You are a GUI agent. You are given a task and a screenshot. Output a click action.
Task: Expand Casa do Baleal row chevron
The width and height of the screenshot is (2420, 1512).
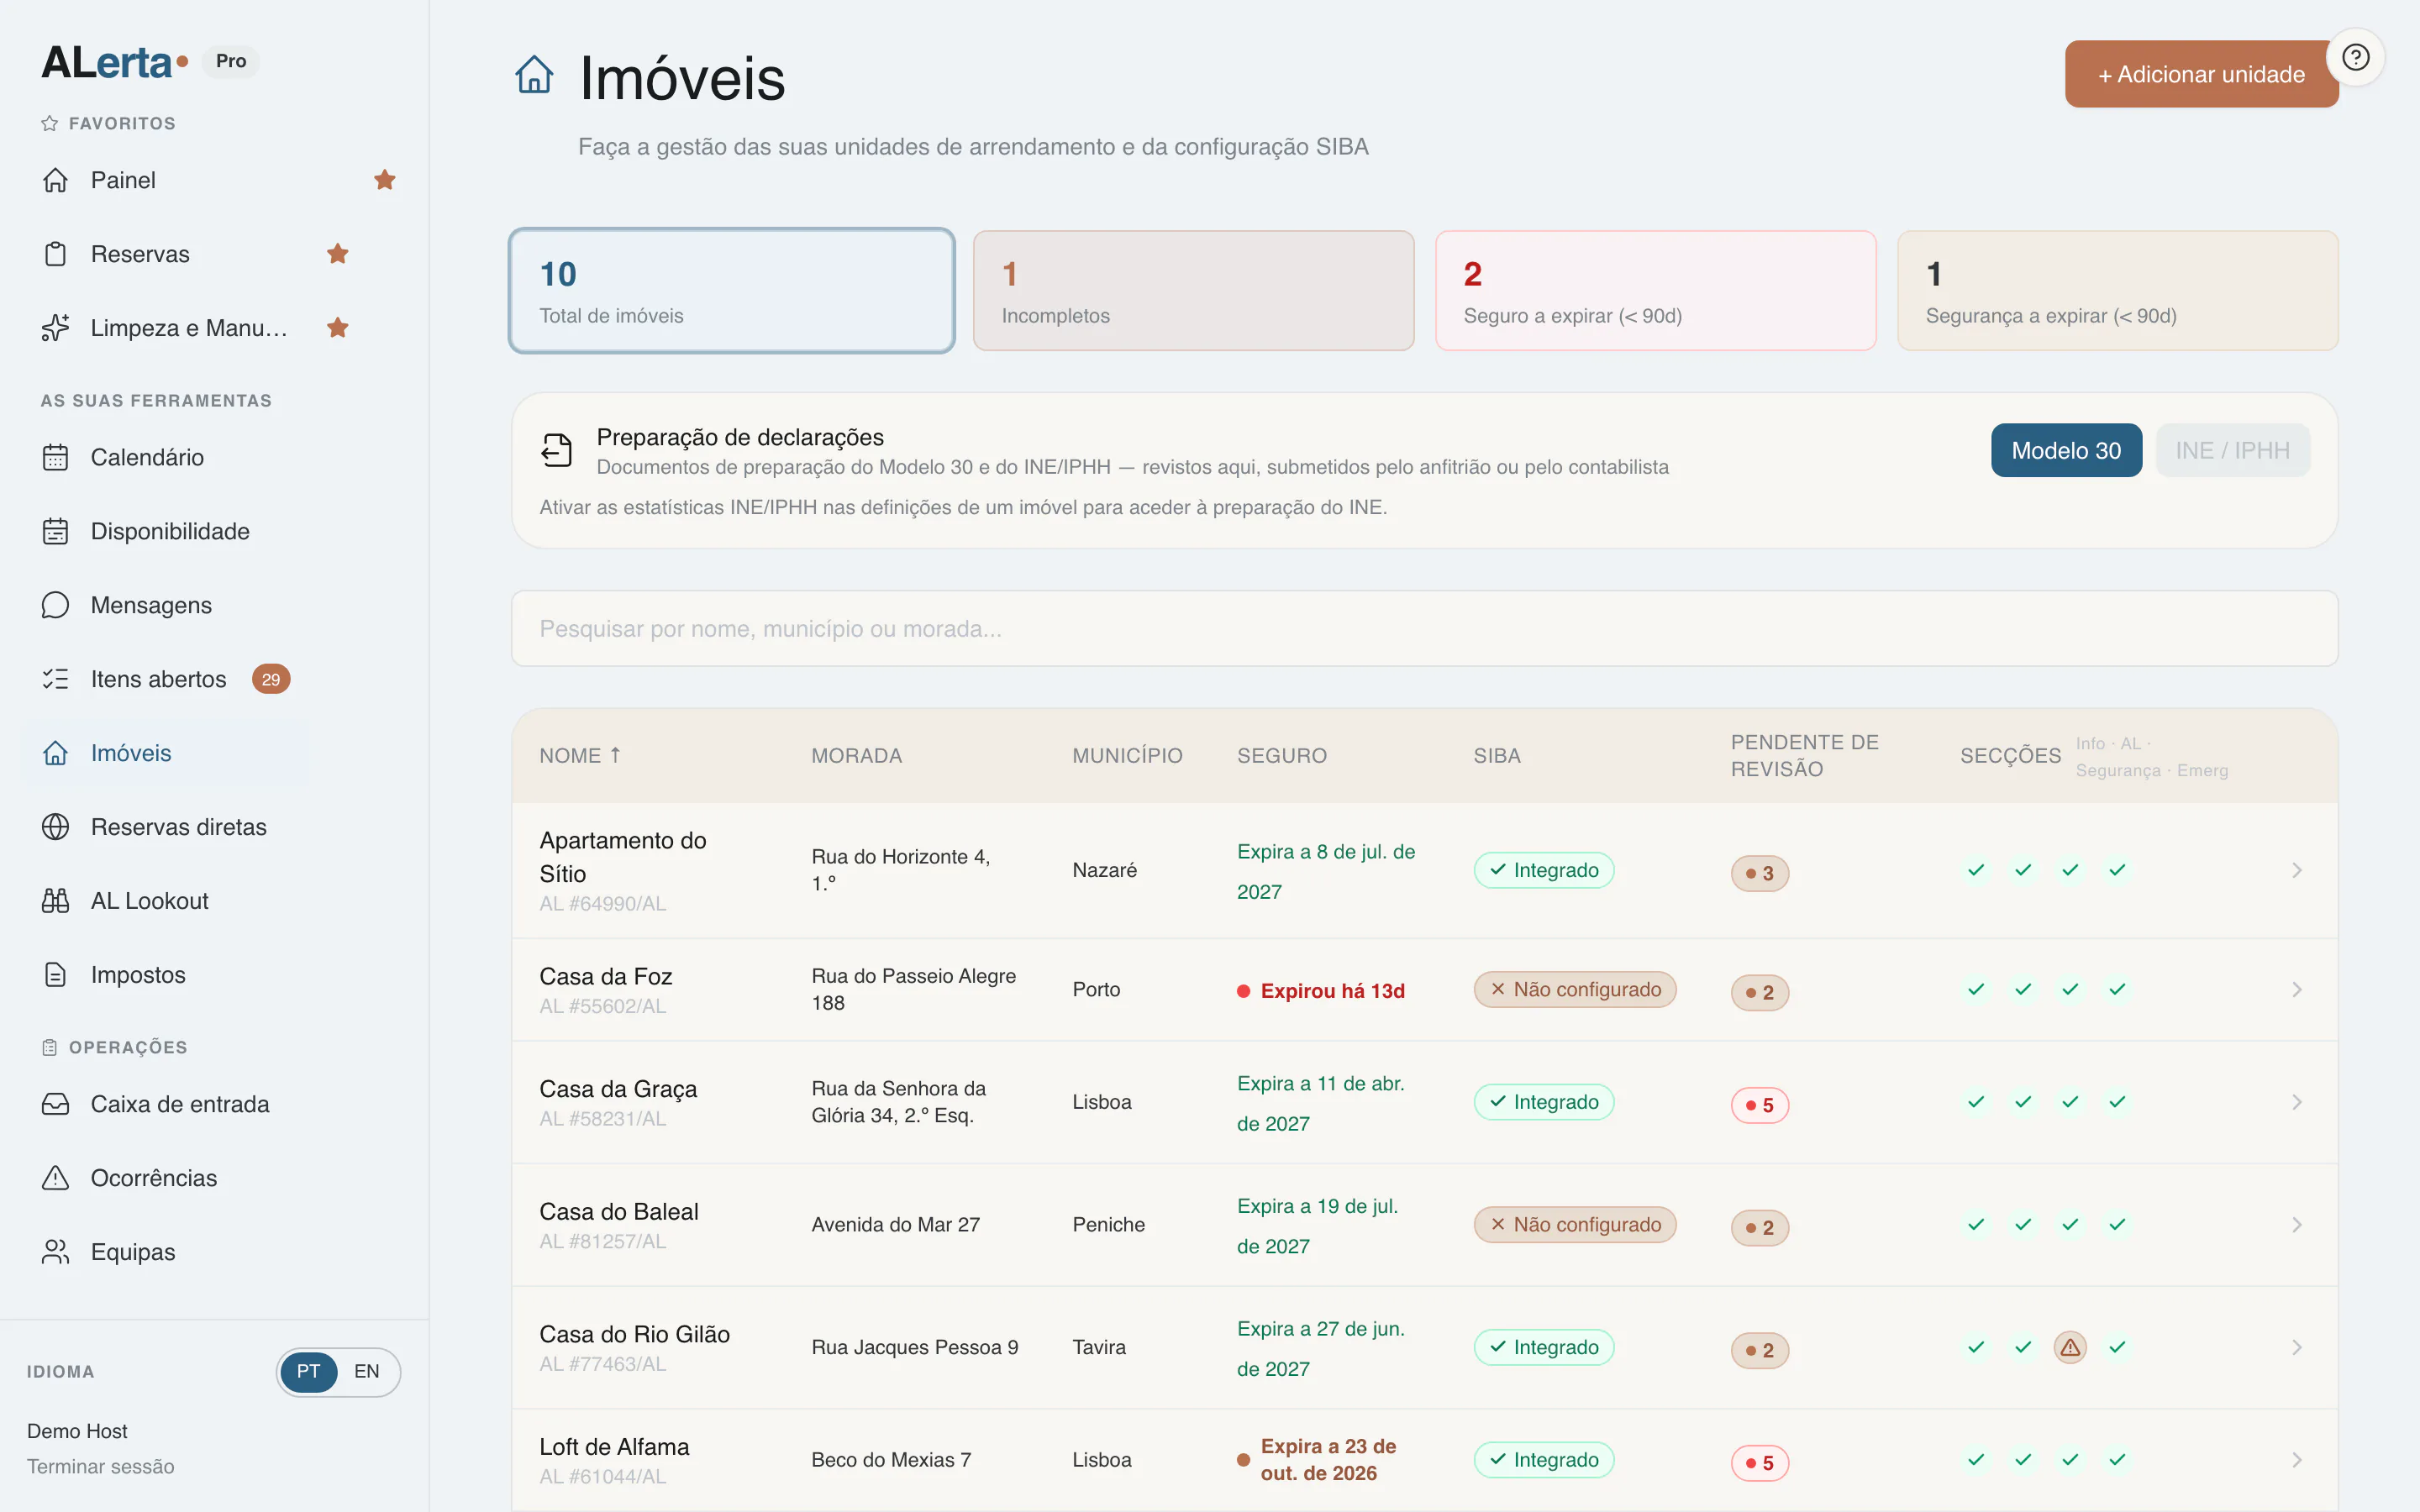pos(2297,1225)
